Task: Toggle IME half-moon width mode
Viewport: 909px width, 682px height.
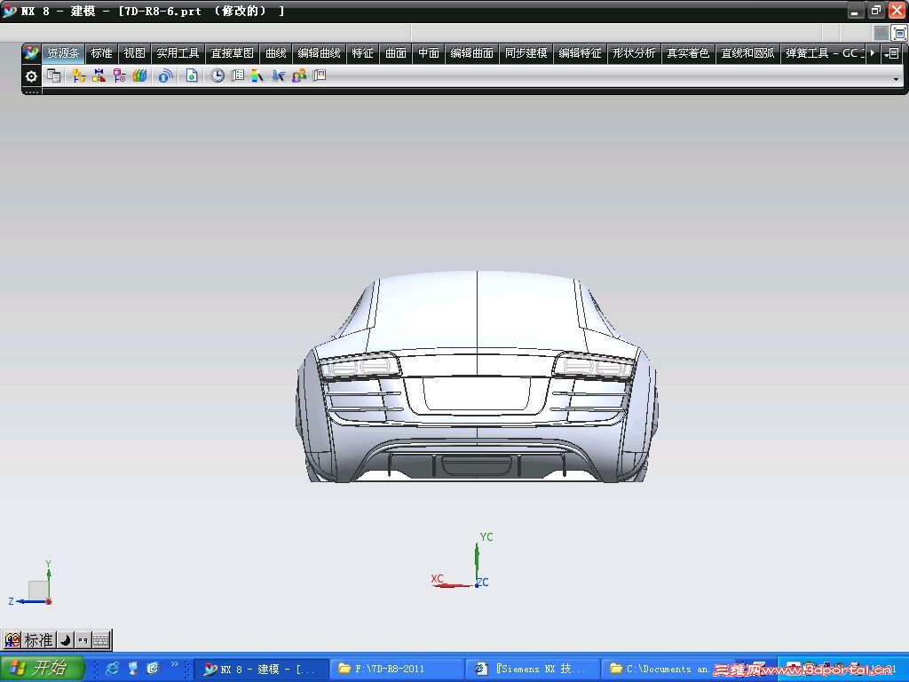Action: 66,640
